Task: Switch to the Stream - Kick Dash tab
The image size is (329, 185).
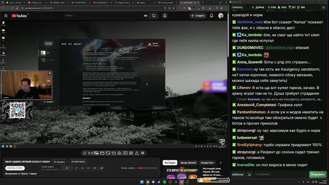Action: [15, 3]
